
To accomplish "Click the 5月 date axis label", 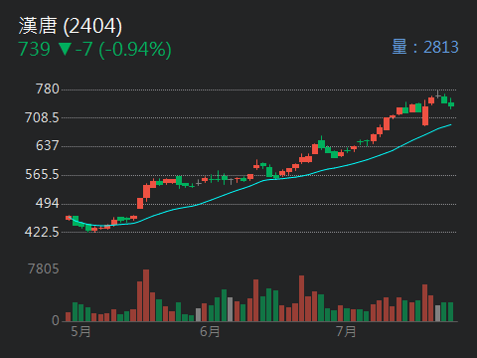I will 80,331.
